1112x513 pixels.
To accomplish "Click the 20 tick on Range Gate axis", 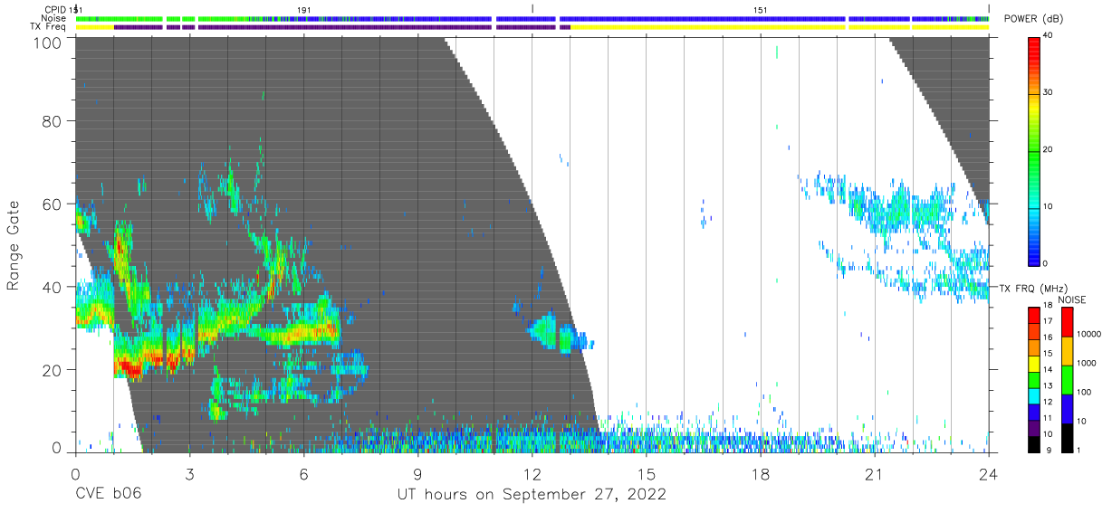I will (52, 369).
